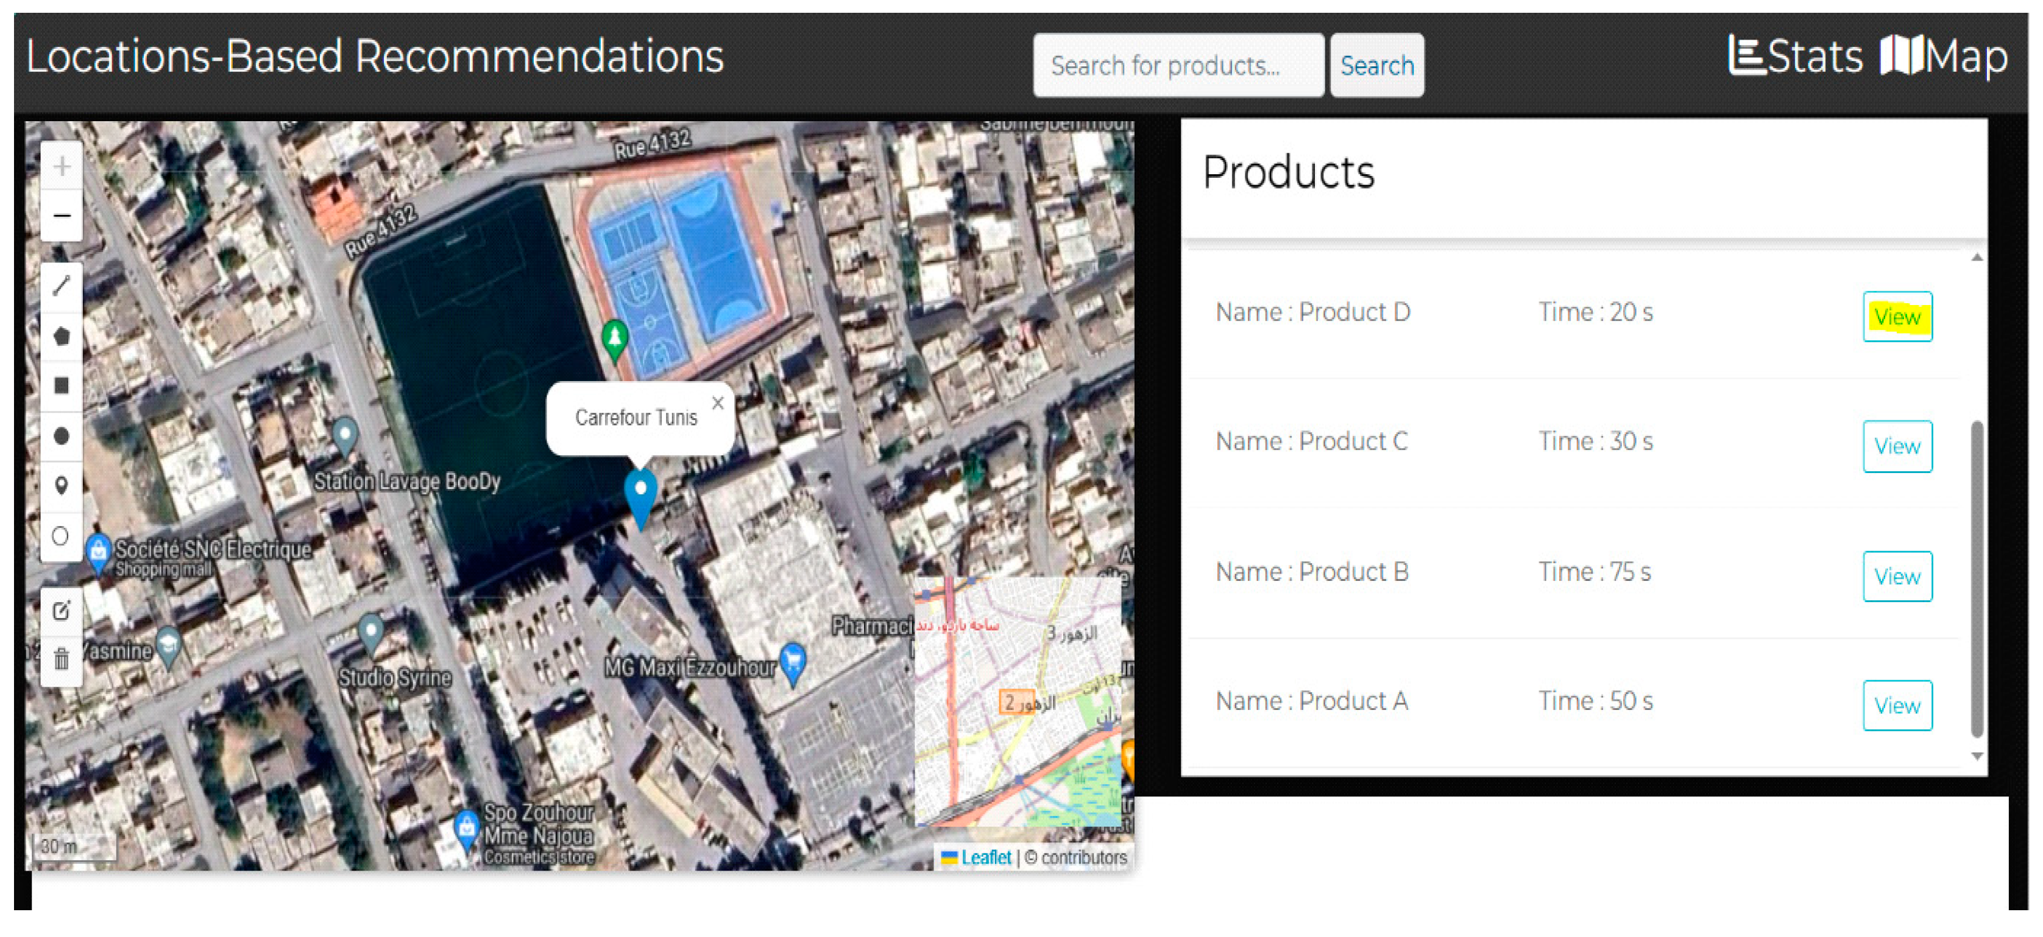Select the draw rectangle tool
Screen dimensions: 2043x937
coord(62,385)
